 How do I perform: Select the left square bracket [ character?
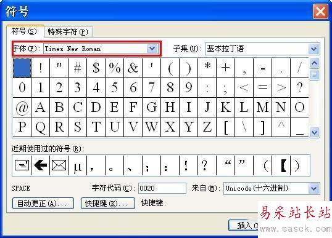pos(225,127)
